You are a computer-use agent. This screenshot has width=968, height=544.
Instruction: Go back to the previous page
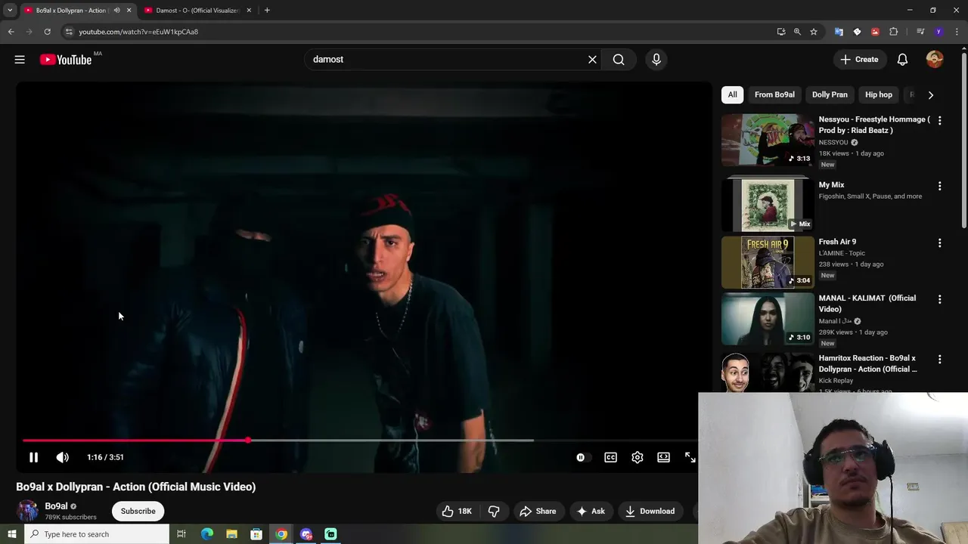[11, 32]
